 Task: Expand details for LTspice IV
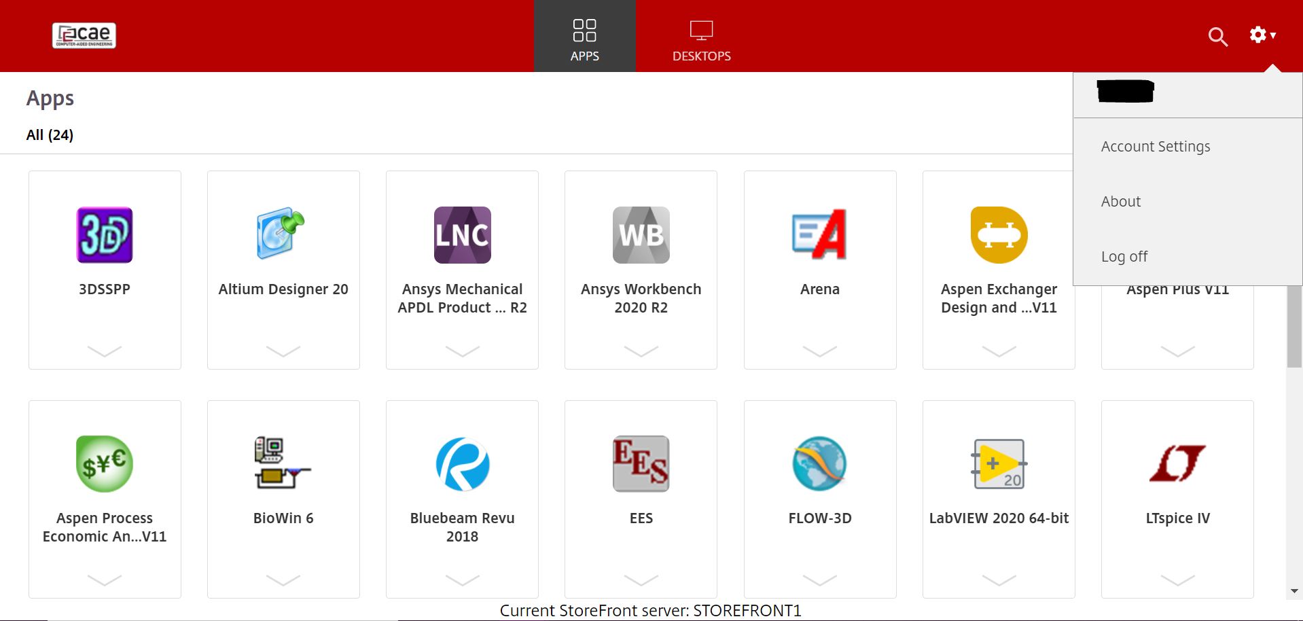tap(1177, 580)
